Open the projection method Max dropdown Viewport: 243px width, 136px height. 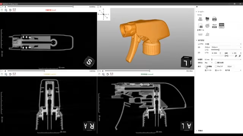point(208,63)
